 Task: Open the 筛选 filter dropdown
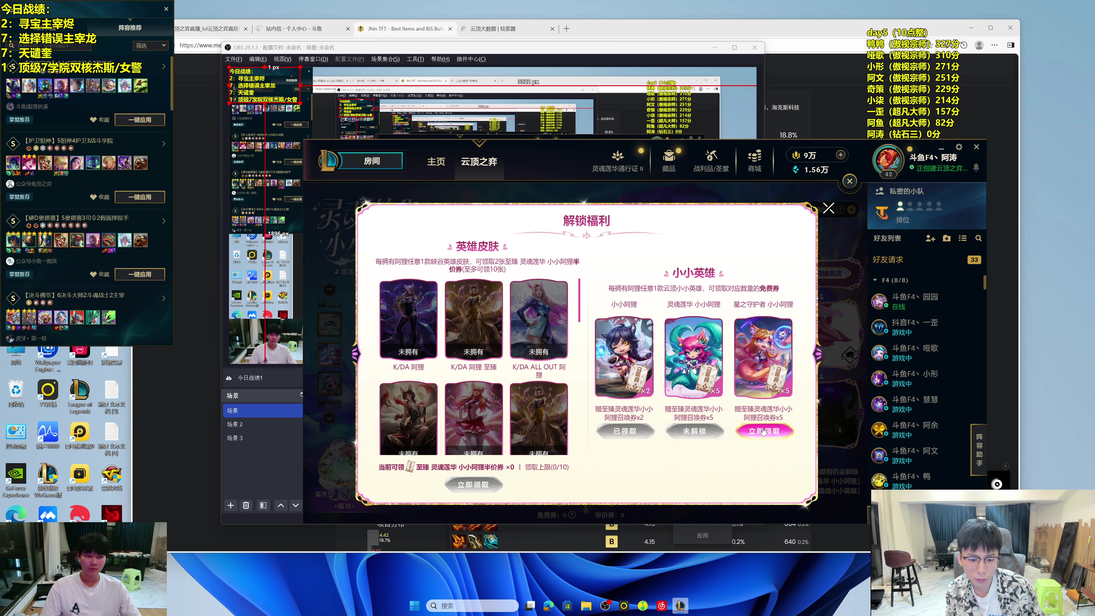[x=151, y=46]
